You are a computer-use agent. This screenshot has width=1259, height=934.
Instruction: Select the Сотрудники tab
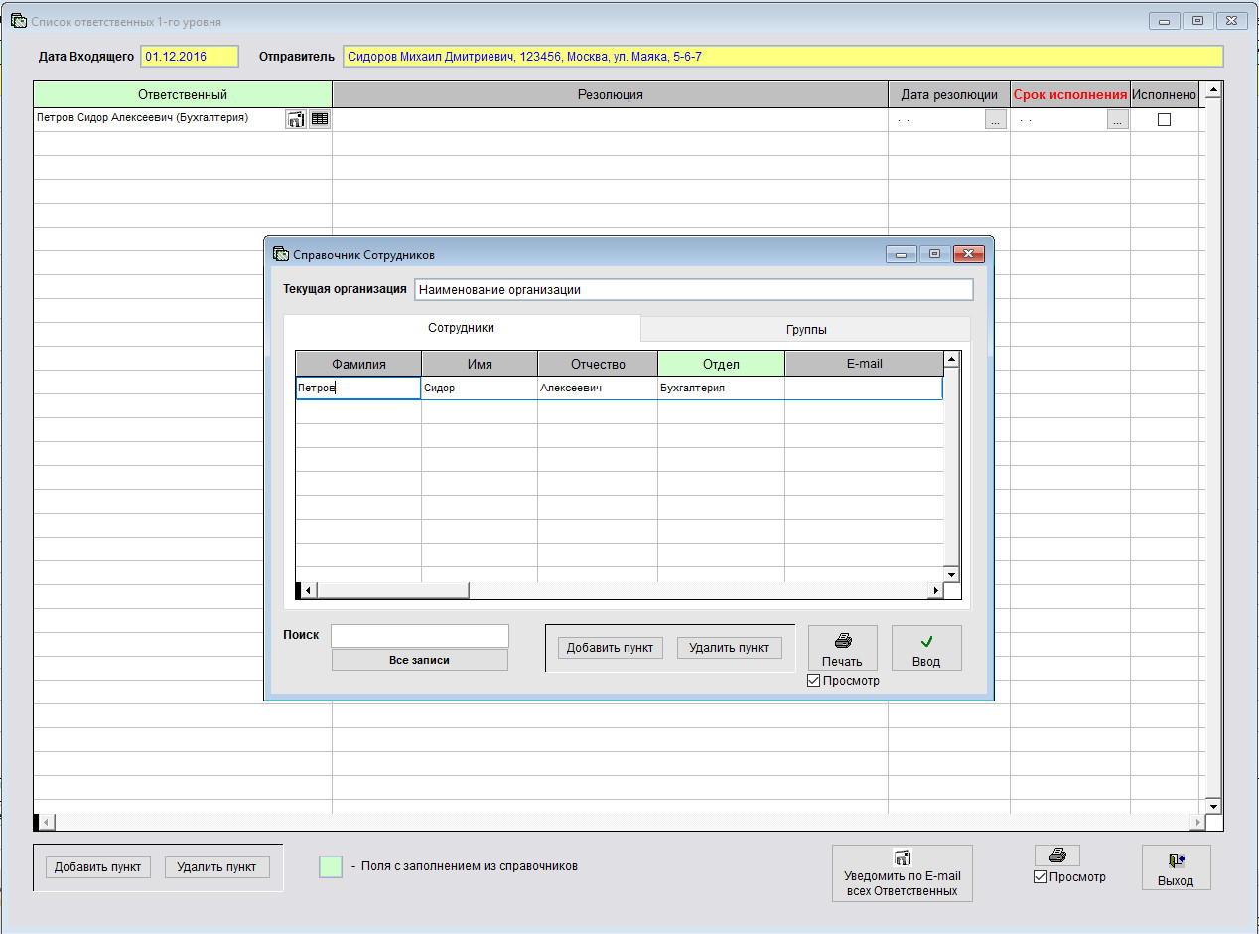click(461, 328)
